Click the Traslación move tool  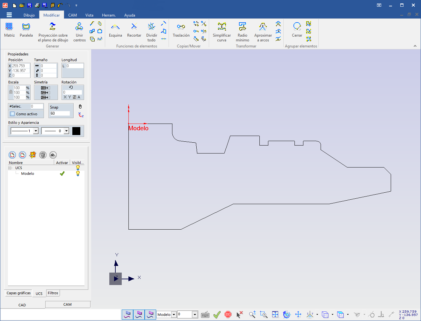tap(181, 27)
